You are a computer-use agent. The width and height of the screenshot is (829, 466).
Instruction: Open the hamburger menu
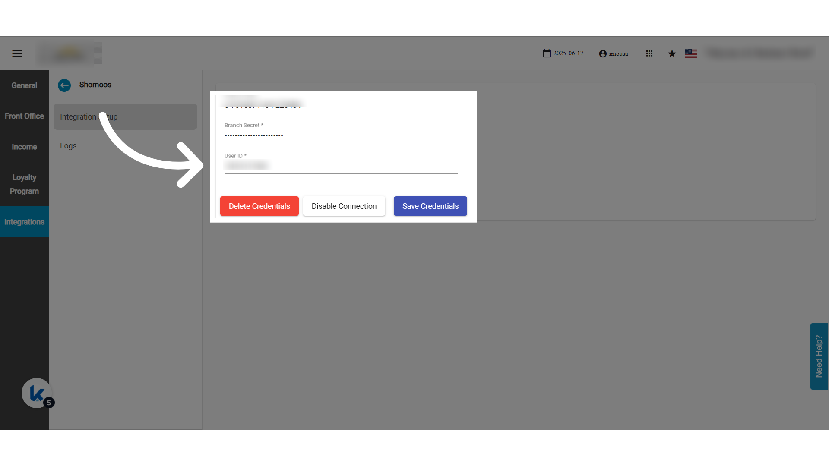coord(17,54)
